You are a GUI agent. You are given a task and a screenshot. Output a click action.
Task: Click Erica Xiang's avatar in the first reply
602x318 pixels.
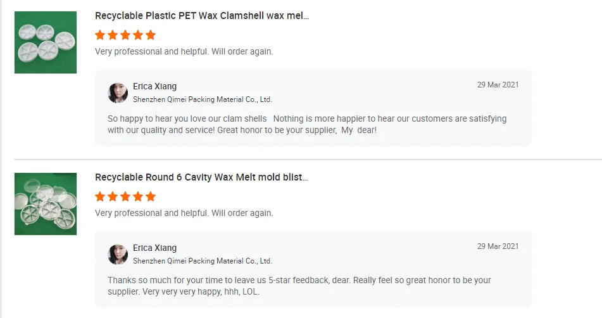point(118,93)
